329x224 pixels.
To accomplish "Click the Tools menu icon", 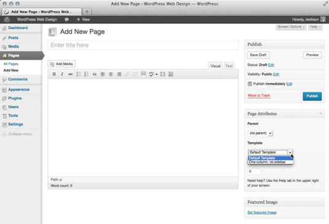I will click(4, 116).
